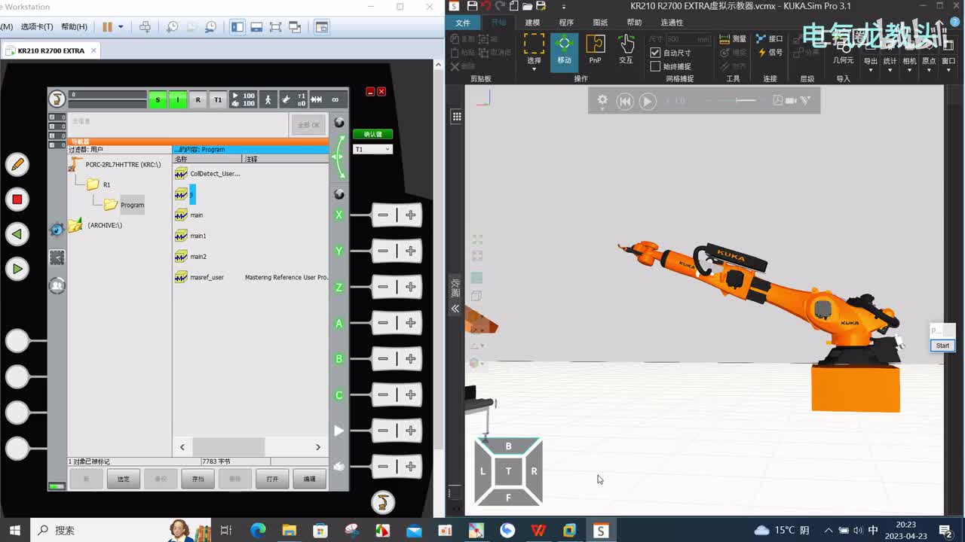
Task: Click the 打开 open softkey
Action: 272,479
